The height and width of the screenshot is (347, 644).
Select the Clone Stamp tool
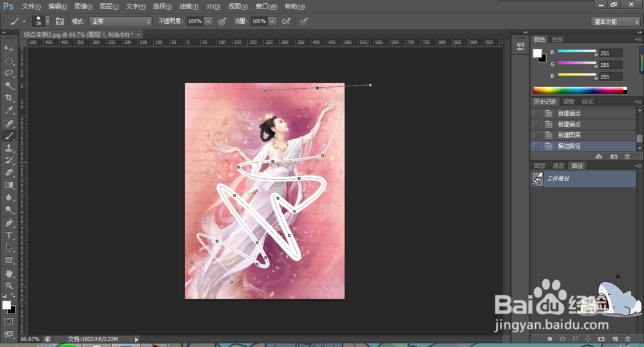(8, 148)
